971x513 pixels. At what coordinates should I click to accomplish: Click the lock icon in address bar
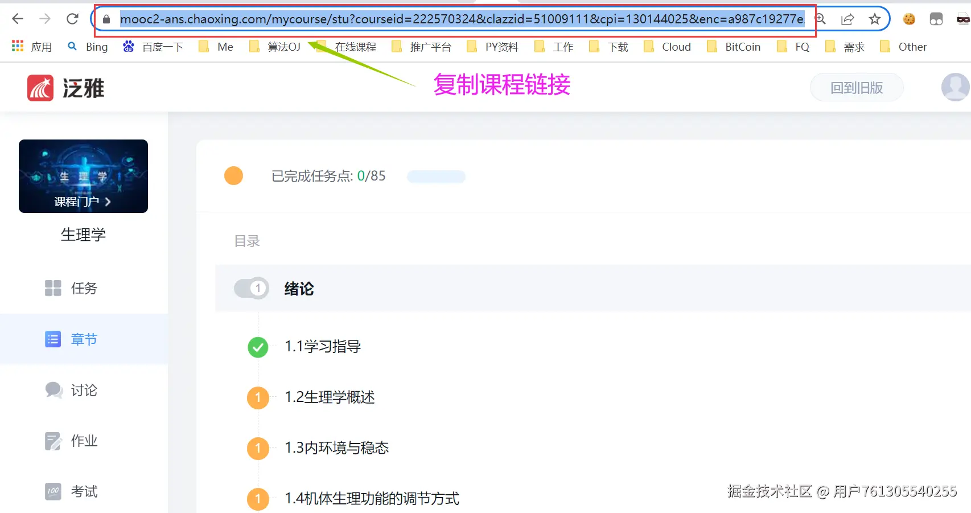106,19
